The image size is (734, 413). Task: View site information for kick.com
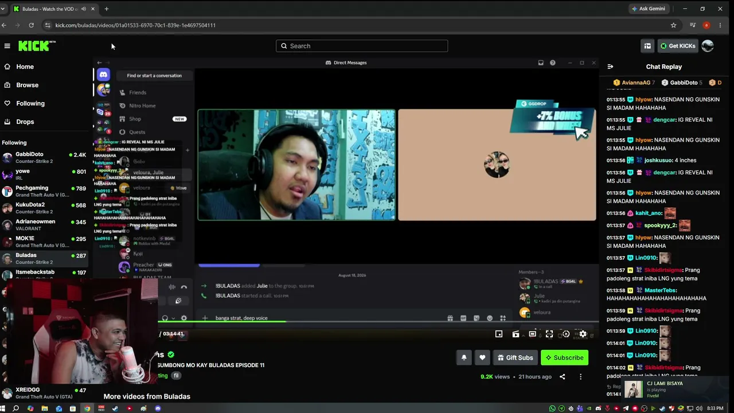click(x=47, y=25)
